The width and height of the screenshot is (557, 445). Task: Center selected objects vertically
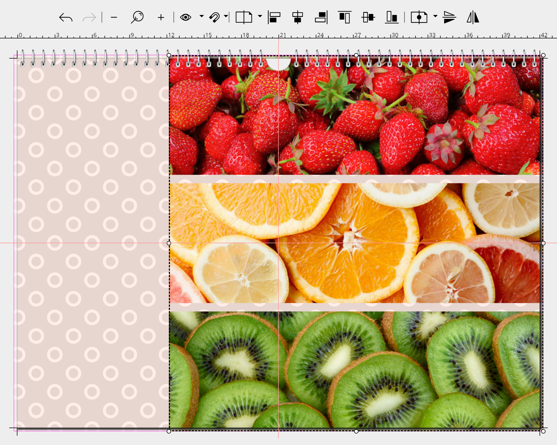tap(368, 17)
